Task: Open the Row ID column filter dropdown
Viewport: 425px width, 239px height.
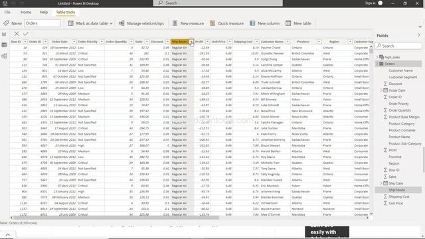Action: pyautogui.click(x=25, y=42)
